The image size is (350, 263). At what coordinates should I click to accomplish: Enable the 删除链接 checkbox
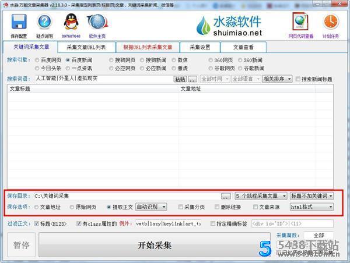pos(217,207)
